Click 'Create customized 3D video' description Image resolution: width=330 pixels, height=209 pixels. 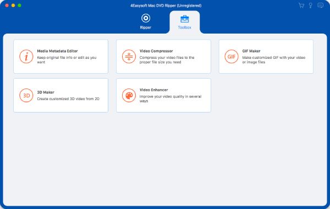[68, 98]
